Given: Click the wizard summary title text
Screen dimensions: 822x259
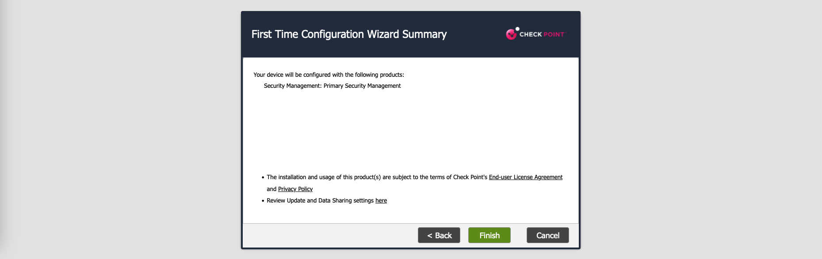Looking at the screenshot, I should 349,34.
